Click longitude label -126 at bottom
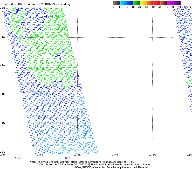The height and width of the screenshot is (169, 192). (115, 155)
